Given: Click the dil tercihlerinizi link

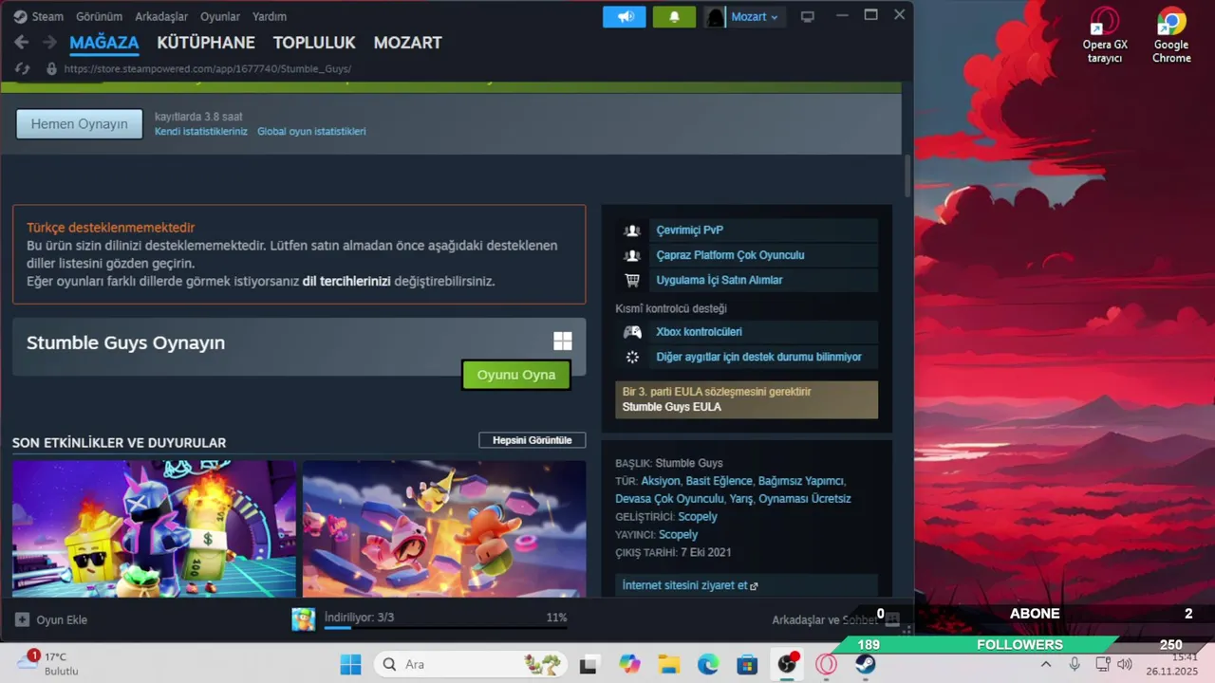Looking at the screenshot, I should (x=346, y=281).
